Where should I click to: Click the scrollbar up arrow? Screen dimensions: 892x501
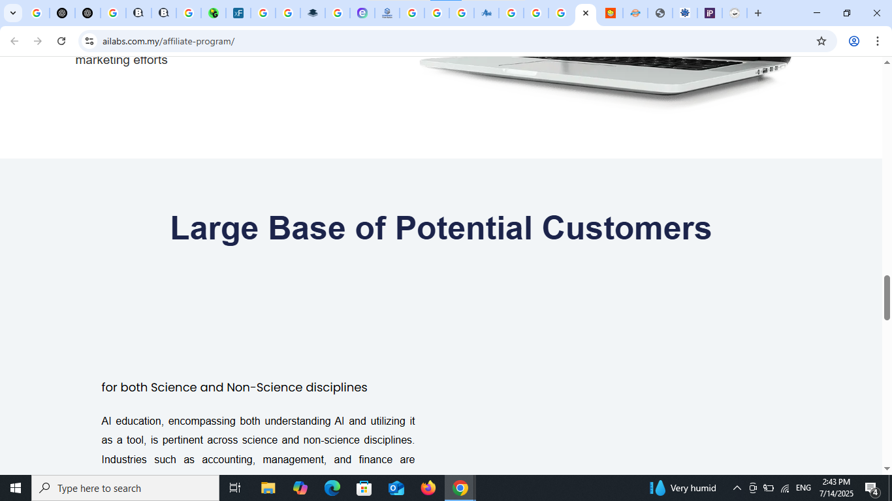887,63
